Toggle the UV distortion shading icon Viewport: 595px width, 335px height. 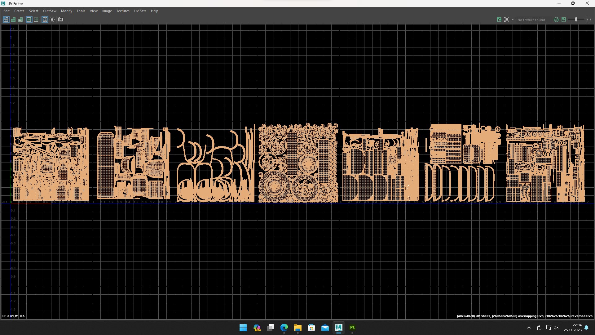pos(20,20)
